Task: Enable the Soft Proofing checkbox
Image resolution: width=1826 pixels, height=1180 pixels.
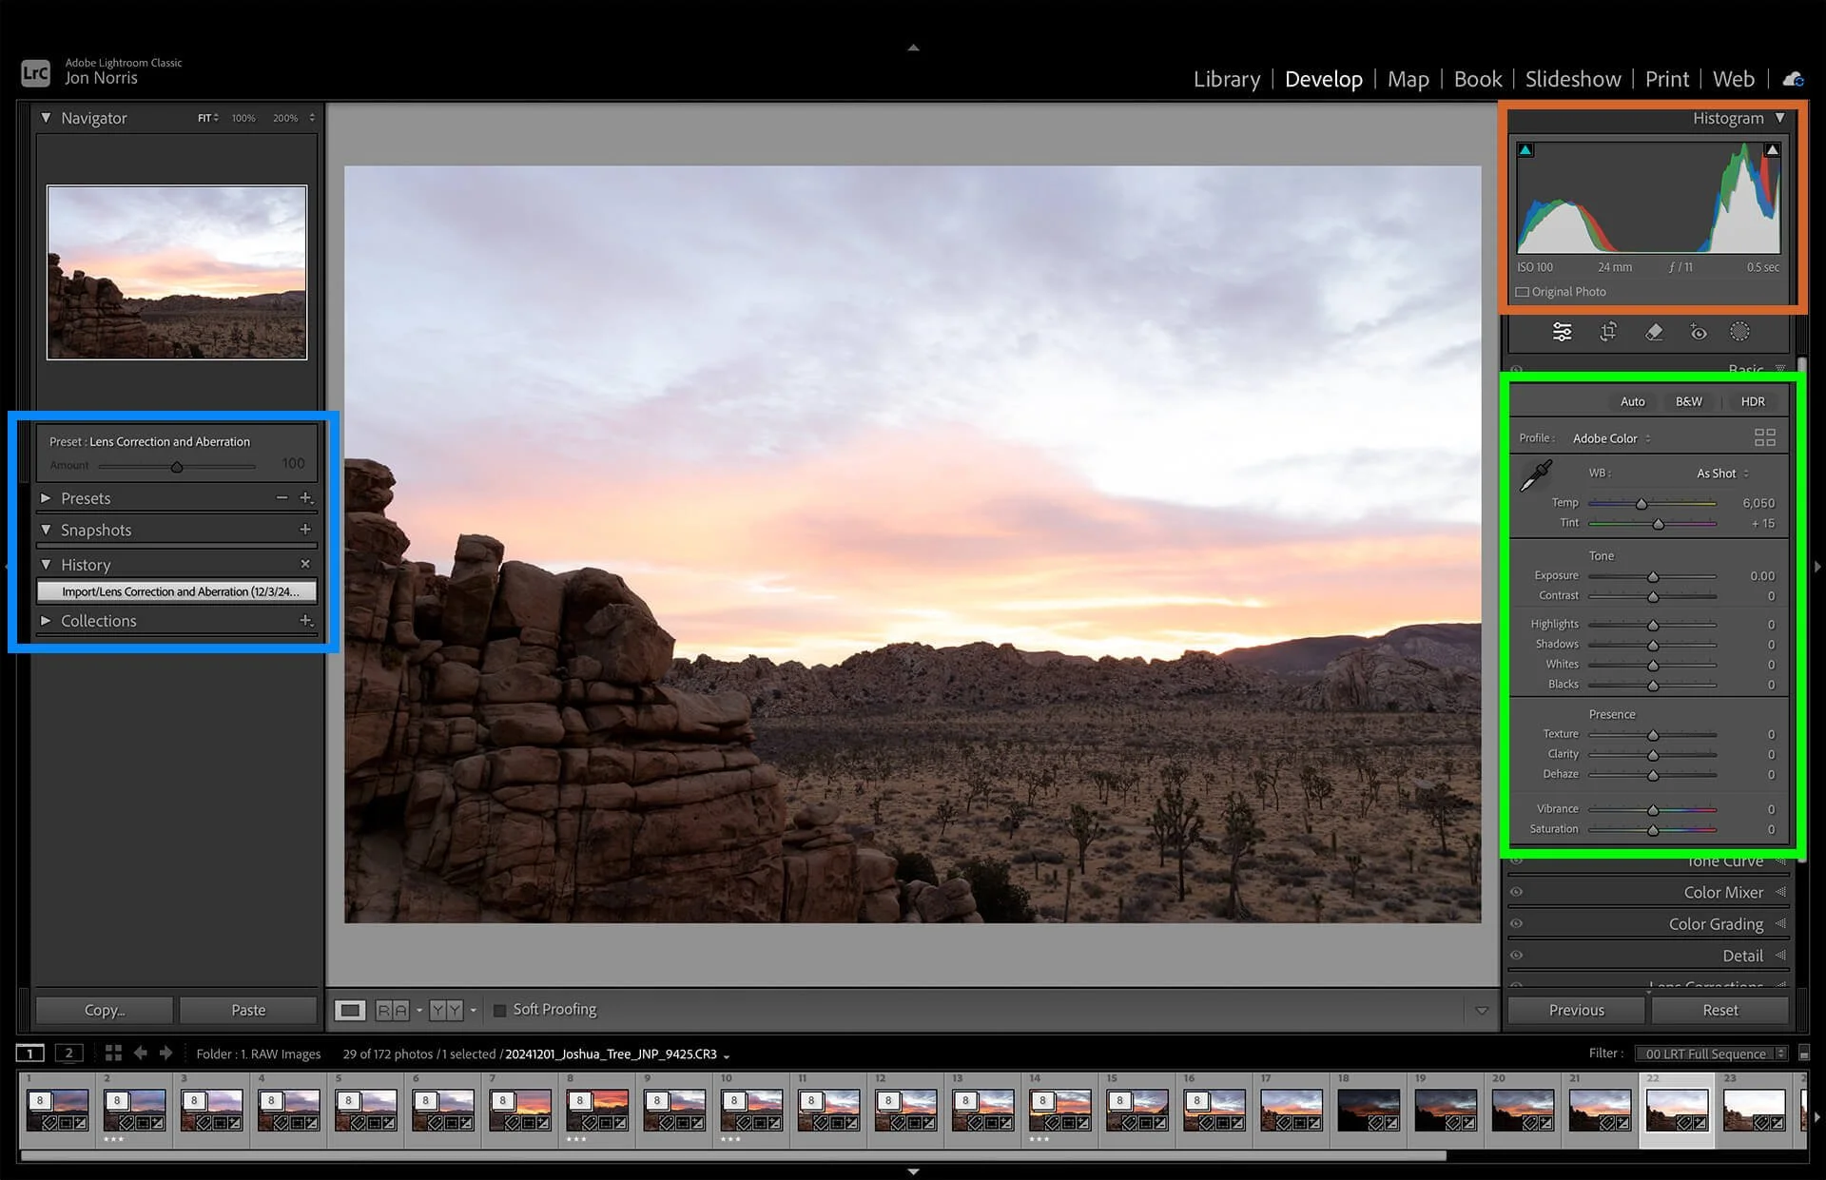Action: tap(499, 1010)
